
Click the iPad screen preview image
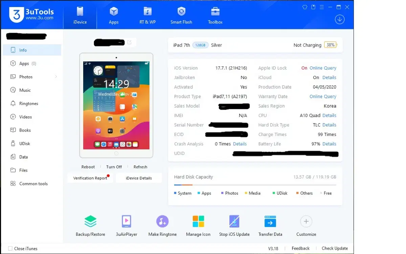[x=116, y=105]
